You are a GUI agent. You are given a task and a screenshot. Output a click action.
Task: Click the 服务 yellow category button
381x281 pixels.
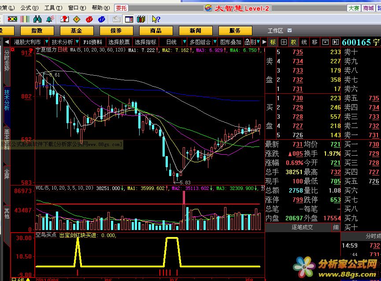(235, 31)
